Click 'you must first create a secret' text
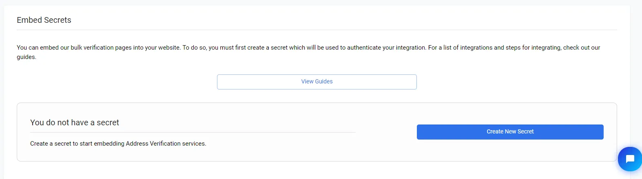642x179 pixels. (x=248, y=48)
